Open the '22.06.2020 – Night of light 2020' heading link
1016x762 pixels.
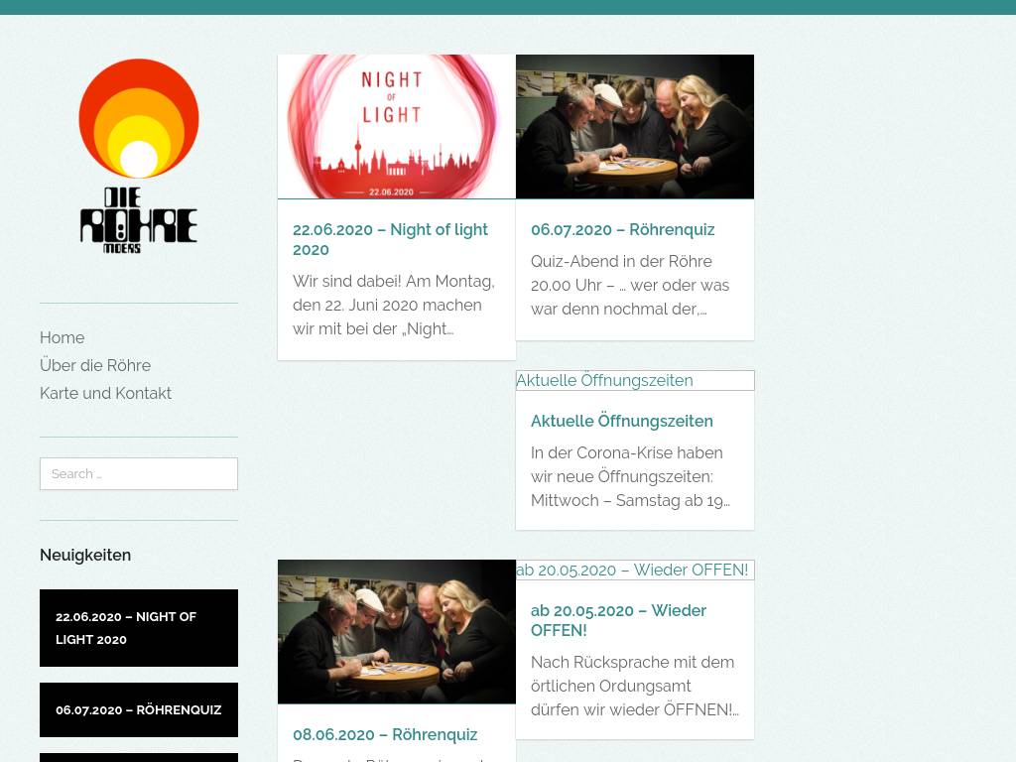[390, 240]
